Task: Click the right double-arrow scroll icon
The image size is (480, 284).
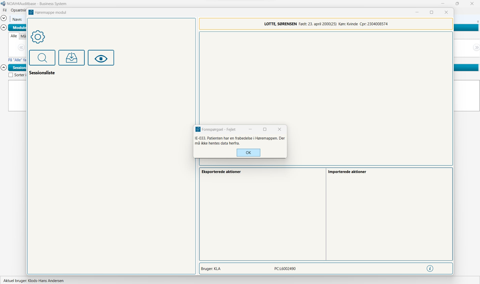Action: coord(476,47)
